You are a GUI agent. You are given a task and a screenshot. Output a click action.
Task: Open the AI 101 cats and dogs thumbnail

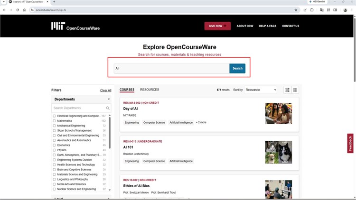pos(279,152)
